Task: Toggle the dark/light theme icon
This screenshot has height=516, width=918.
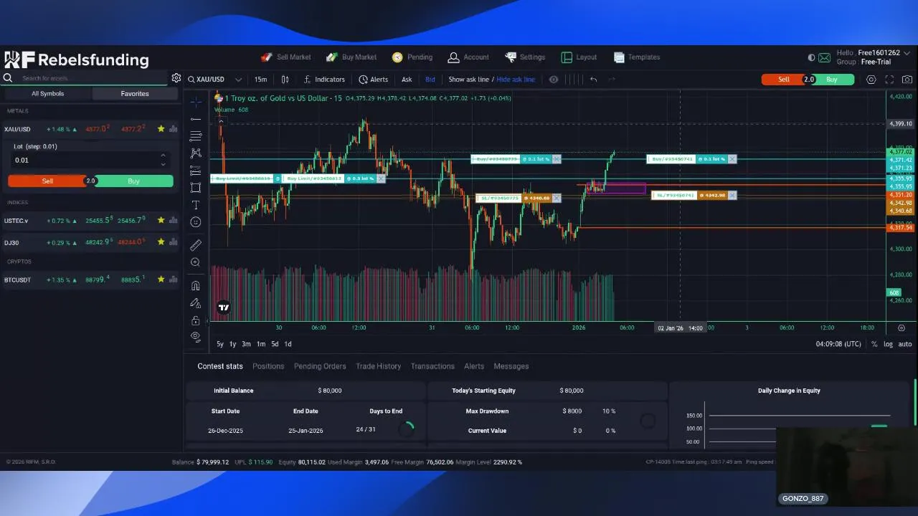Action: pyautogui.click(x=811, y=57)
